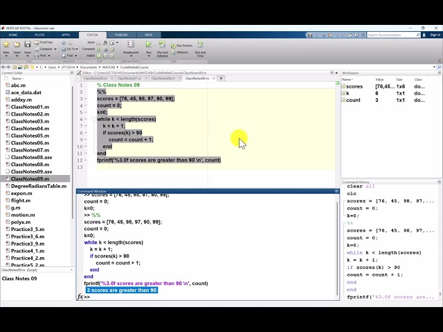The height and width of the screenshot is (332, 443).
Task: Click 'clear all' in Command History
Action: click(x=361, y=186)
